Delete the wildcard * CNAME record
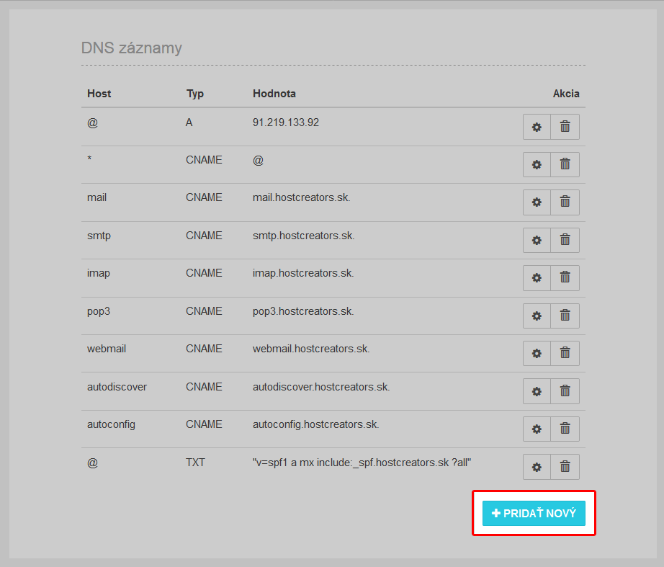This screenshot has width=664, height=567. pyautogui.click(x=565, y=164)
